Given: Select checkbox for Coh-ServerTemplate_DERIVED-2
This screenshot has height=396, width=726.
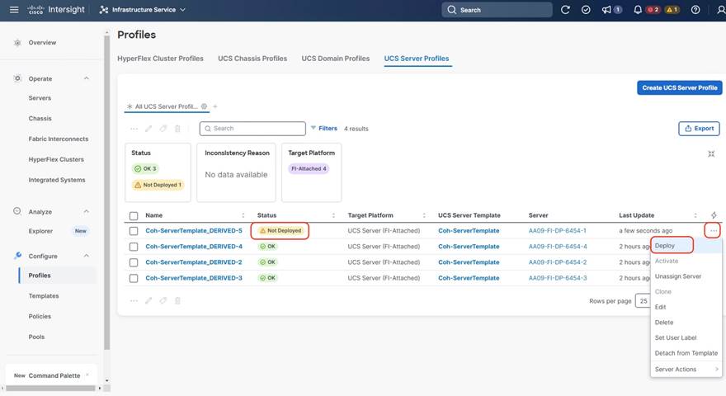Looking at the screenshot, I should pyautogui.click(x=134, y=262).
